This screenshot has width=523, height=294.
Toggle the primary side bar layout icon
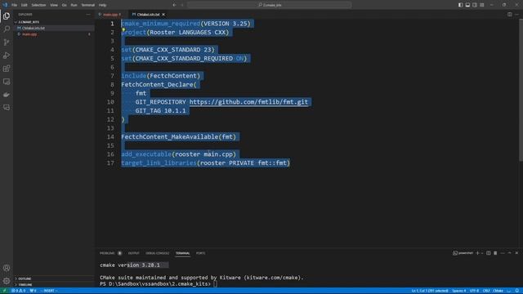pyautogui.click(x=460, y=5)
